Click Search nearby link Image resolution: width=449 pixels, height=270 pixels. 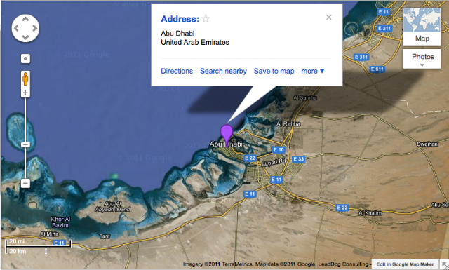(223, 71)
